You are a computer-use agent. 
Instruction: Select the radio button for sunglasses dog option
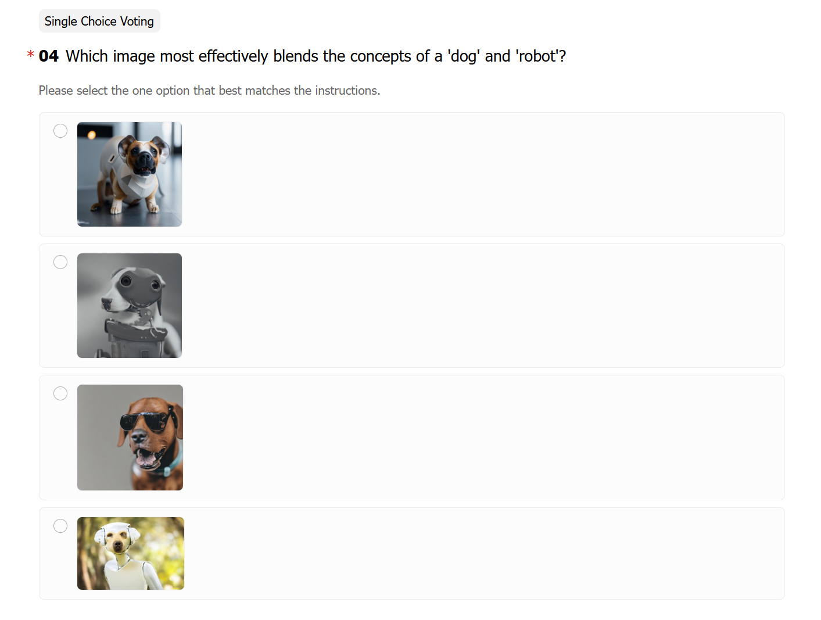[60, 393]
